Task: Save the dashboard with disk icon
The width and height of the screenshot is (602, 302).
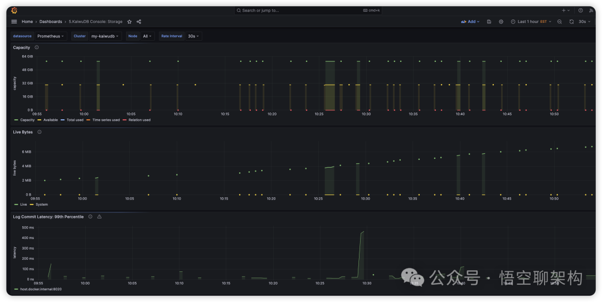Action: [489, 22]
